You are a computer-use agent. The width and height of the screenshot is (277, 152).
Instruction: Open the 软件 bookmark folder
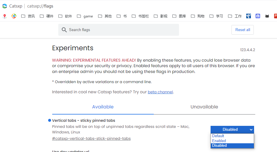point(65,16)
